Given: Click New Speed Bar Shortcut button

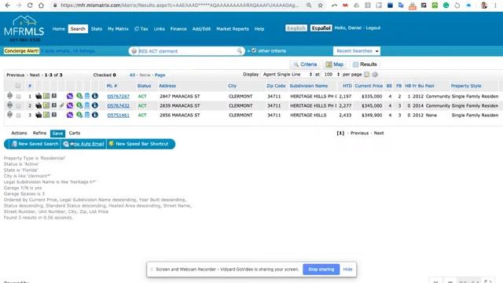Looking at the screenshot, I should tap(138, 144).
